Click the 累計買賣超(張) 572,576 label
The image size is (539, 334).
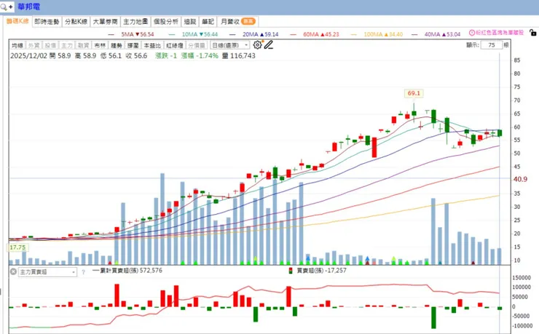(131, 271)
